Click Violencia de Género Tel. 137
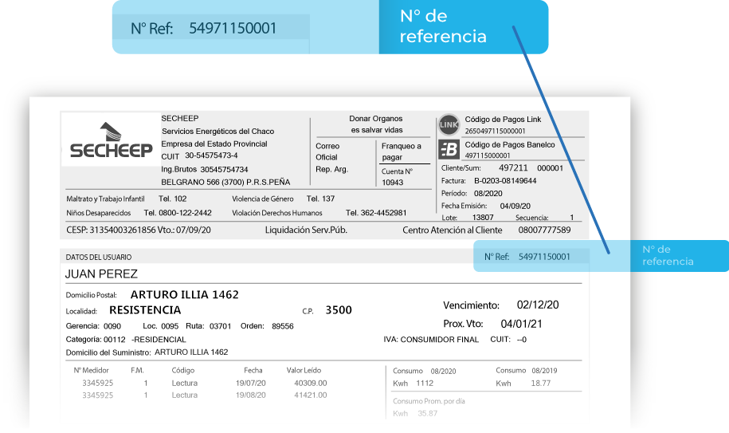The height and width of the screenshot is (433, 729). click(x=283, y=199)
